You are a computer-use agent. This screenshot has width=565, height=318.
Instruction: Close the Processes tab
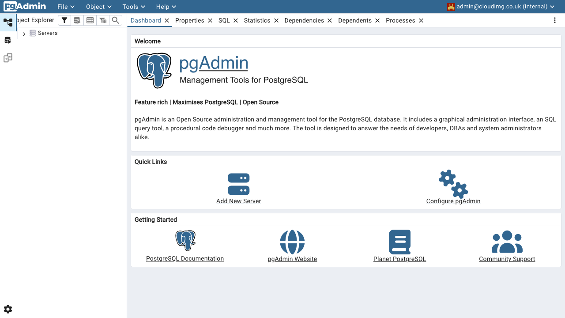421,20
